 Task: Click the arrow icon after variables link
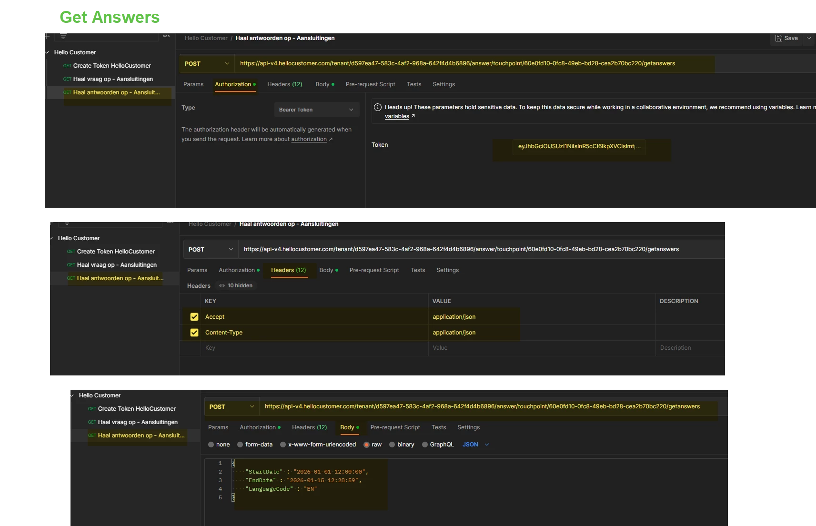[x=413, y=116]
